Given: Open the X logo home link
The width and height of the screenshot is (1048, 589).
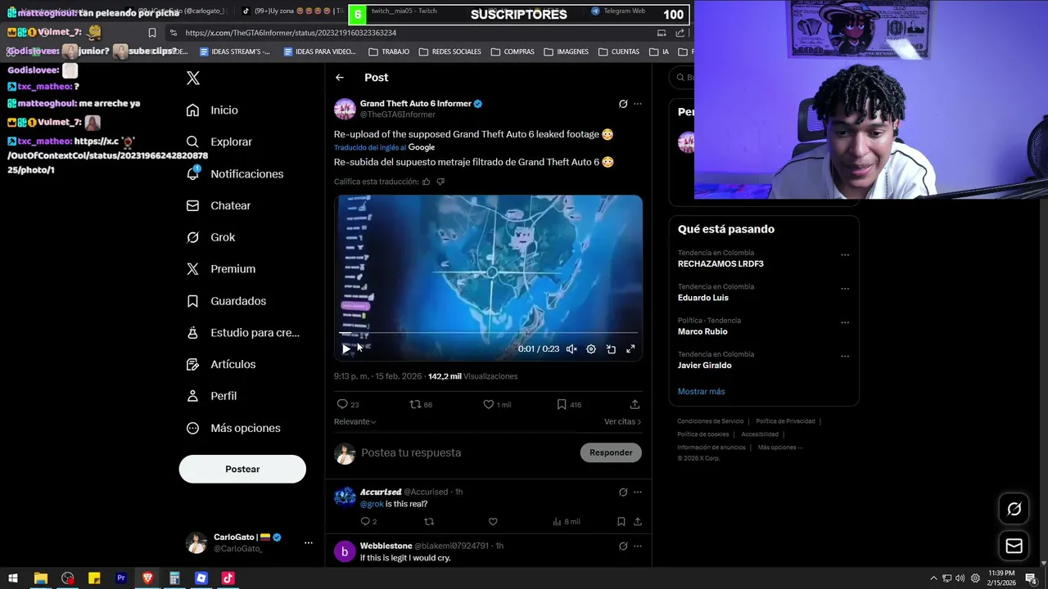Looking at the screenshot, I should coord(193,78).
